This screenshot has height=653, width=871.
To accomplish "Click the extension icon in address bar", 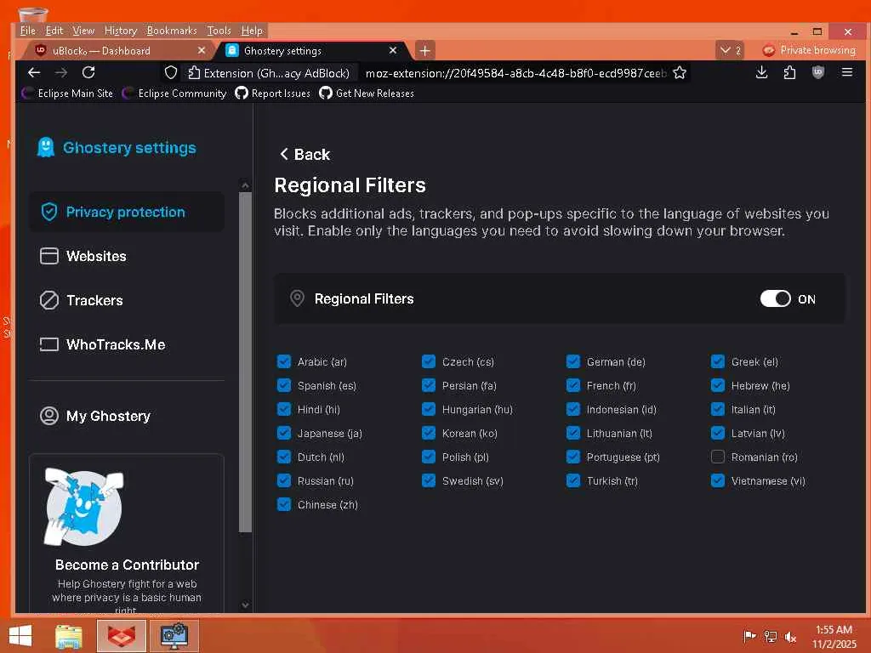I will click(194, 73).
